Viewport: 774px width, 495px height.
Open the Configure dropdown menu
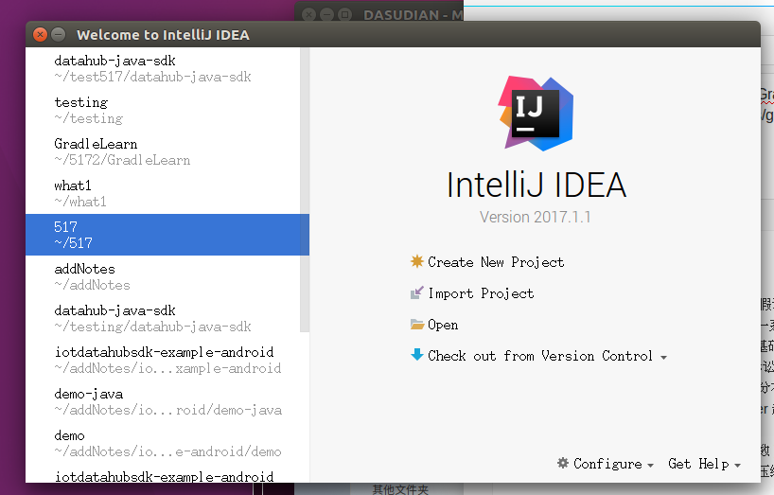607,464
